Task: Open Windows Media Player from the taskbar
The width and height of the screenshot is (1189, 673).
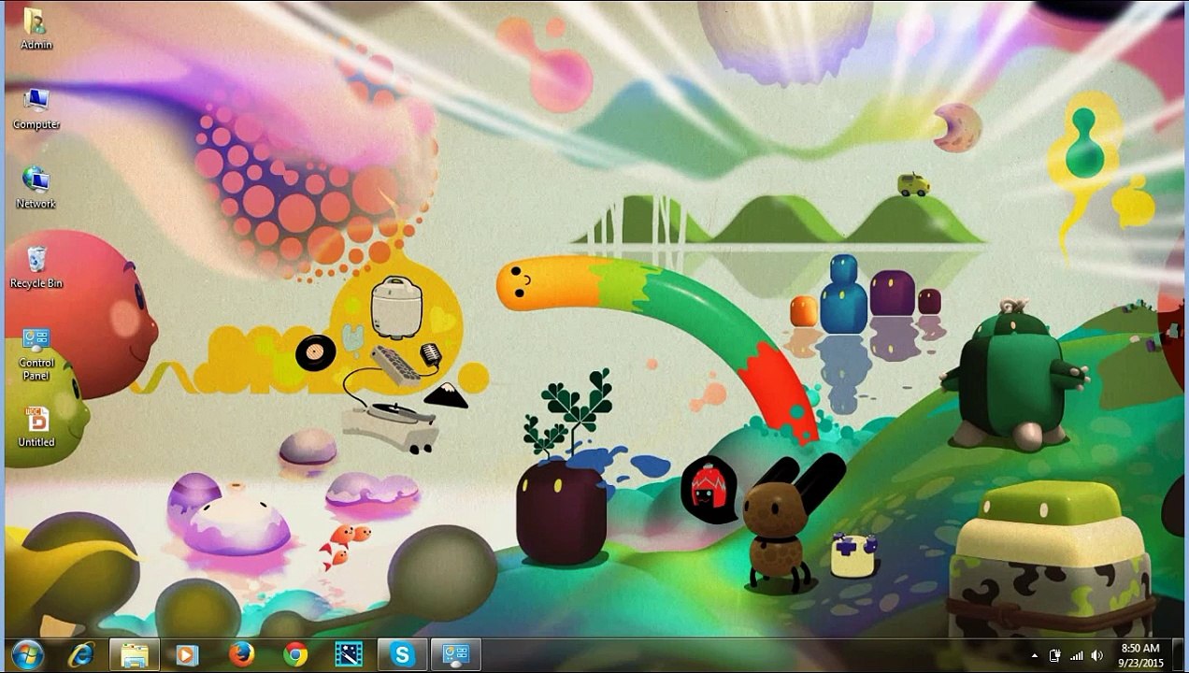Action: [188, 655]
